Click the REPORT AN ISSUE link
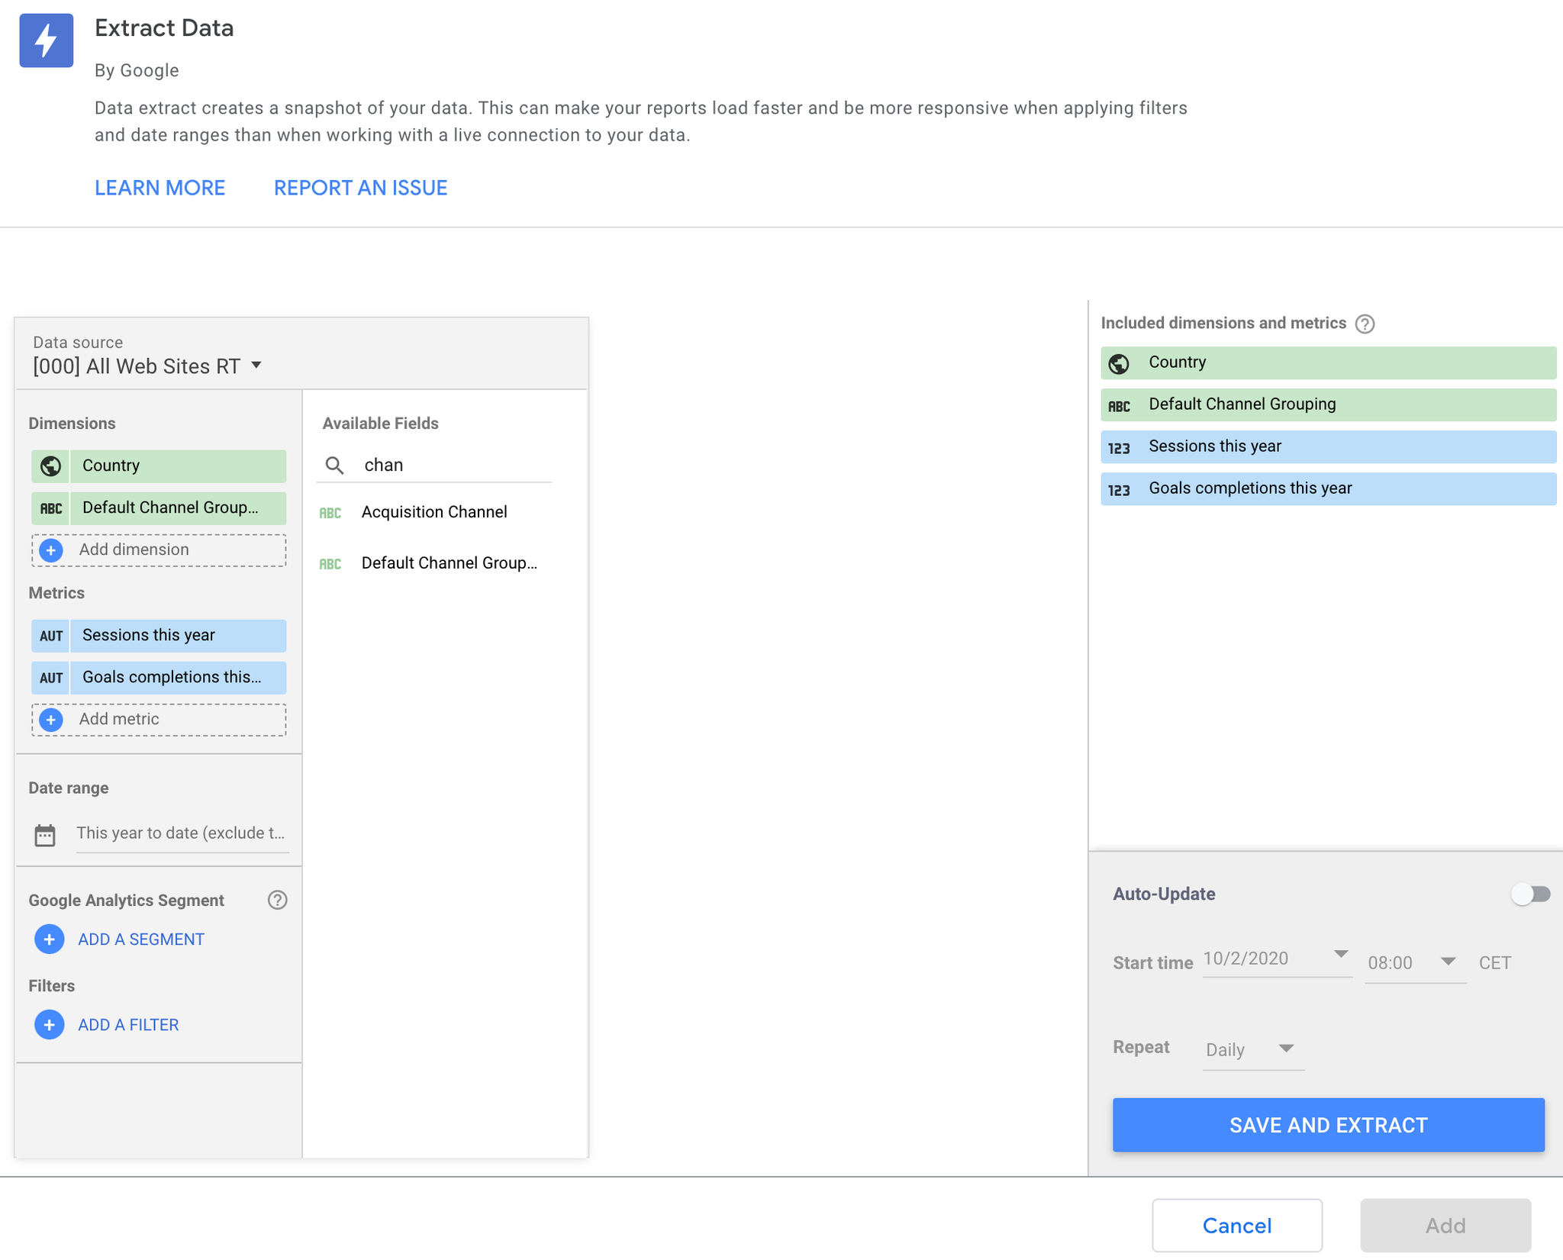This screenshot has width=1563, height=1260. [x=360, y=189]
